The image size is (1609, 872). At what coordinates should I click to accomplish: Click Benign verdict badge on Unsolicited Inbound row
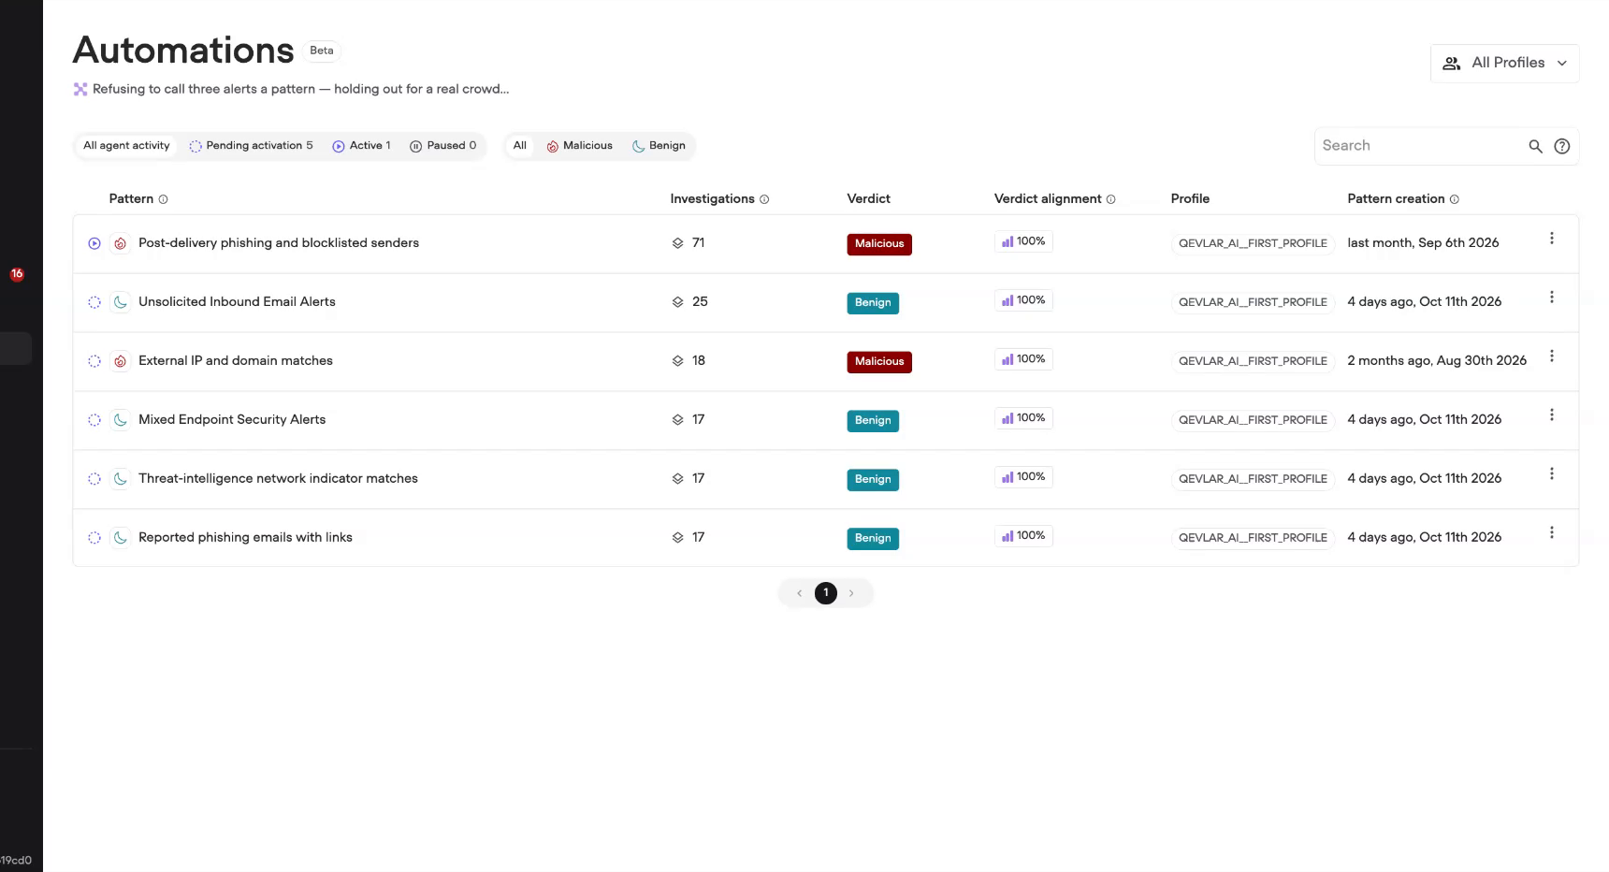(873, 303)
